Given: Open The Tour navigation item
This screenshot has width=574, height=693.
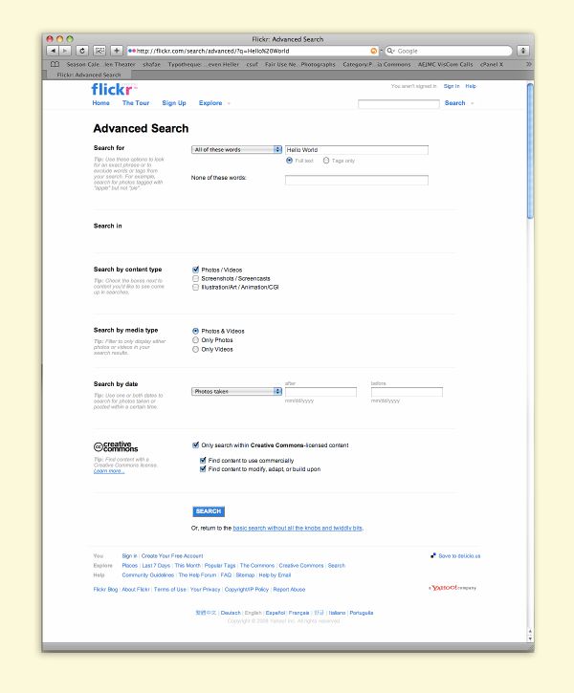Looking at the screenshot, I should (x=136, y=103).
